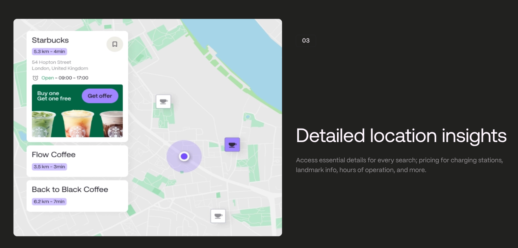
Task: Click the Detailed location insights heading
Action: click(x=401, y=136)
